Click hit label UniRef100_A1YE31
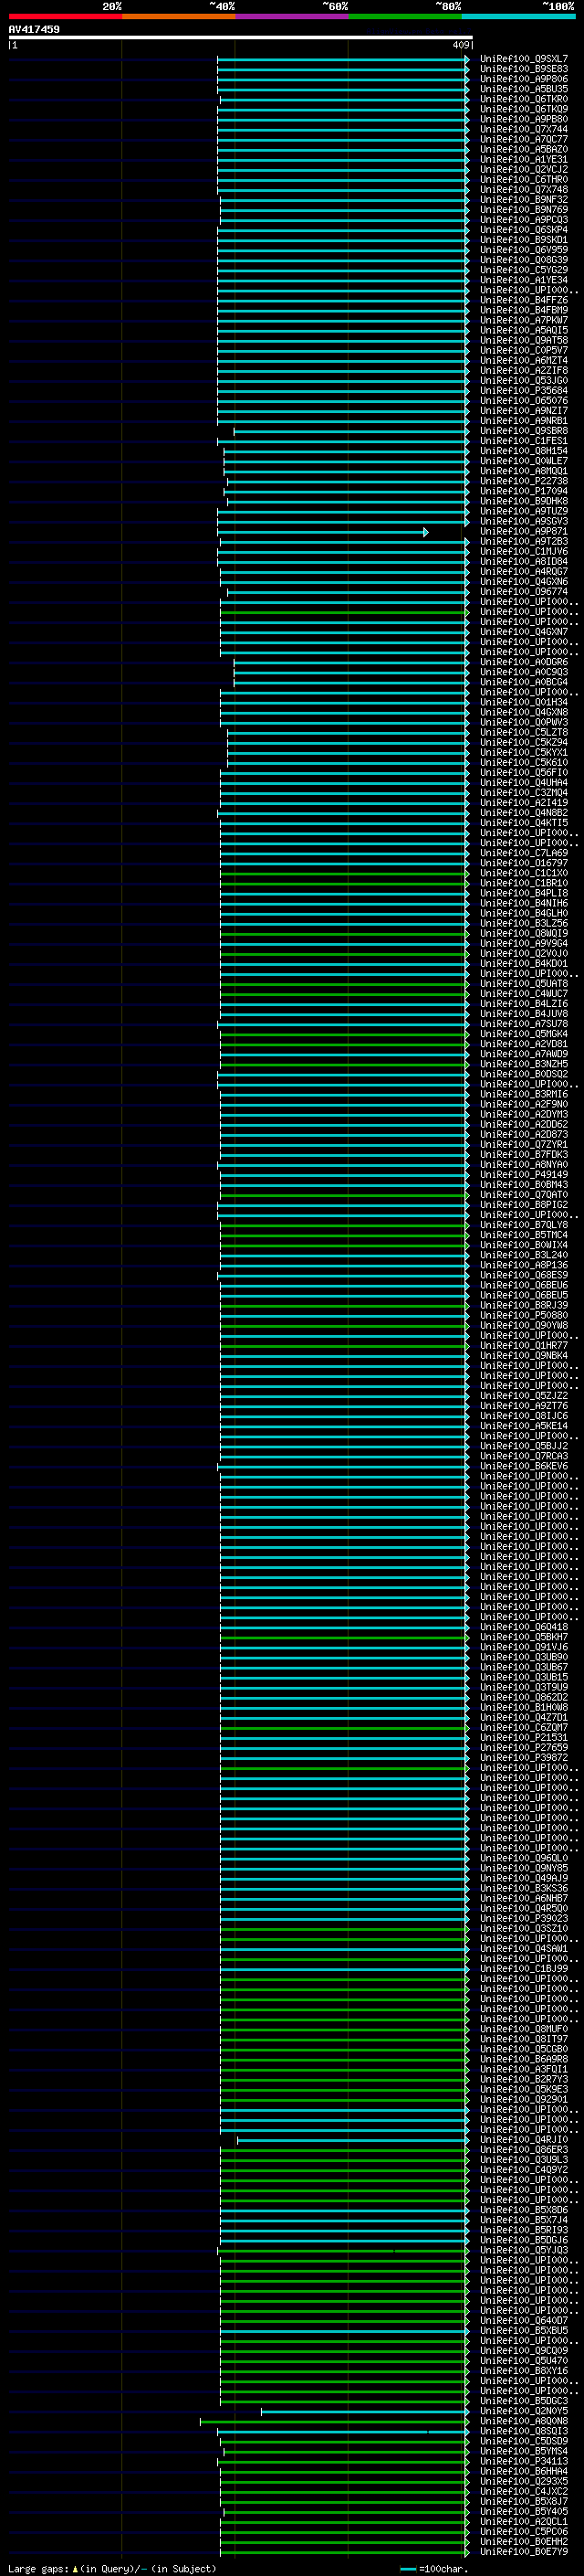Viewport: 584px width, 2576px height. tap(524, 159)
